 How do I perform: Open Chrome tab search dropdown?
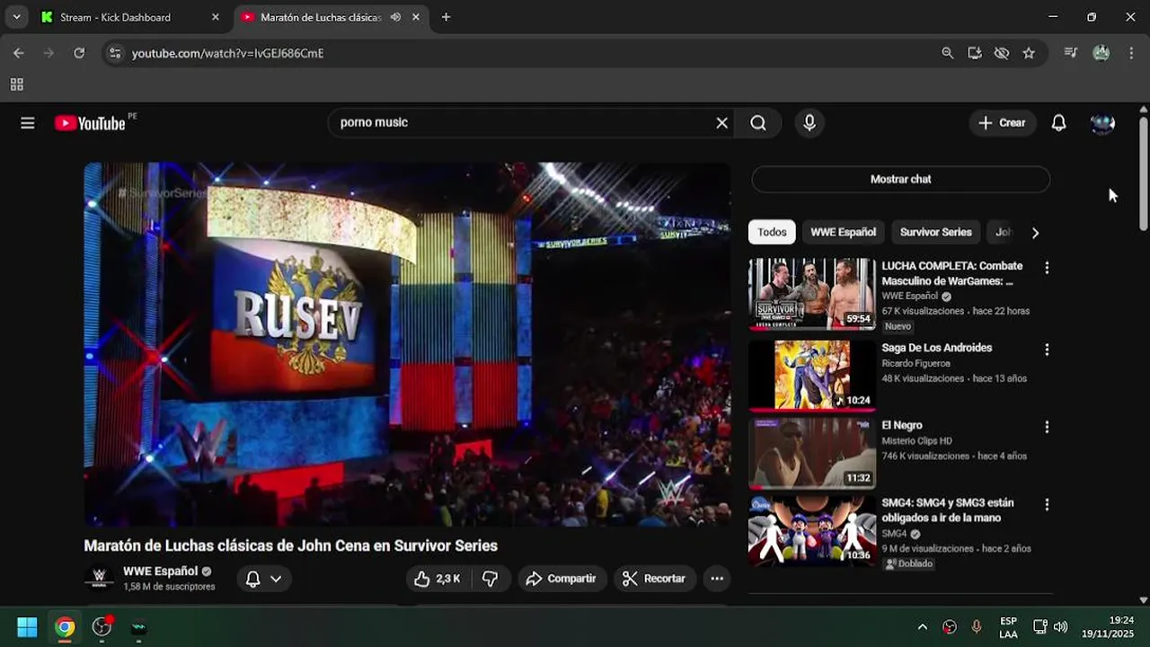point(16,17)
